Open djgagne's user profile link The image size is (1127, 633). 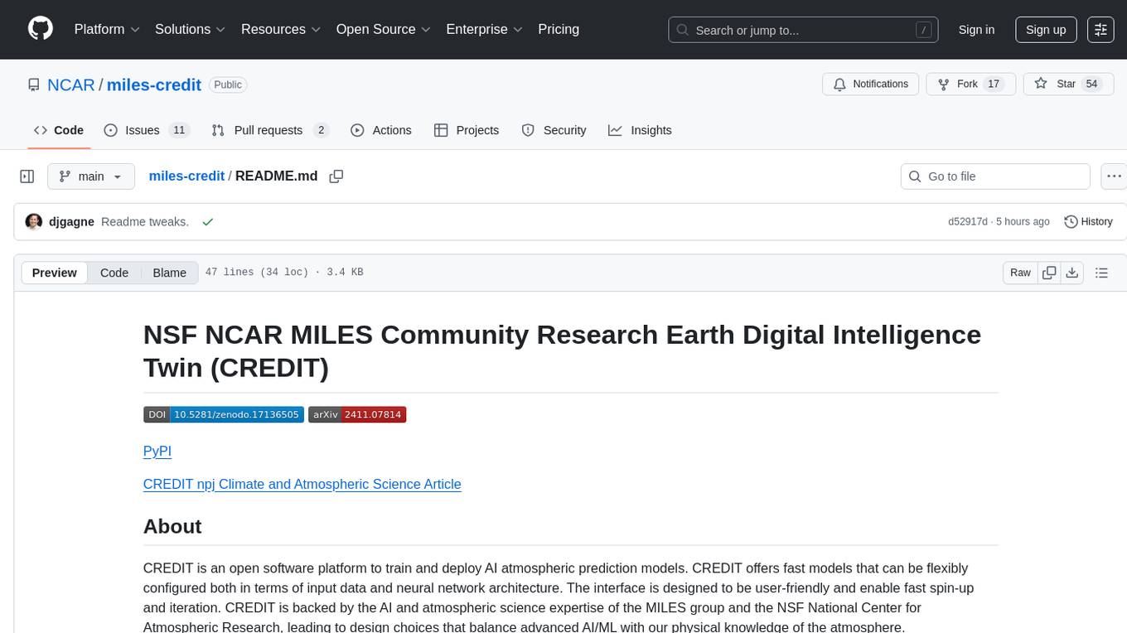(71, 222)
